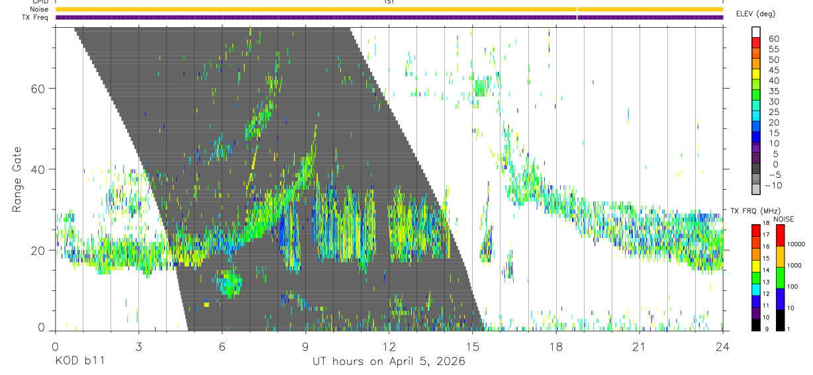The height and width of the screenshot is (375, 813).
Task: Pick the red 55–60 elevation swatch
Action: pyautogui.click(x=757, y=43)
